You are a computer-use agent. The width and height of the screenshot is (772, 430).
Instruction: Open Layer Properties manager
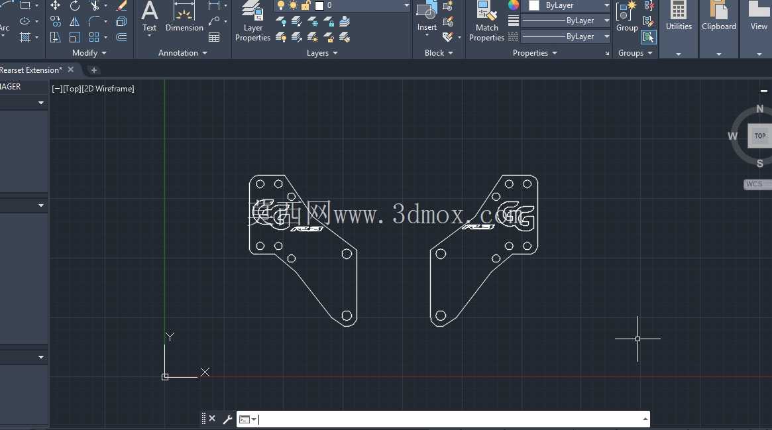pos(252,22)
